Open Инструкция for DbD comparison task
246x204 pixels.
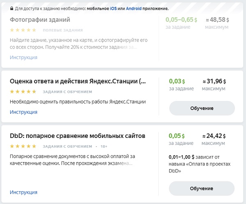[23, 192]
